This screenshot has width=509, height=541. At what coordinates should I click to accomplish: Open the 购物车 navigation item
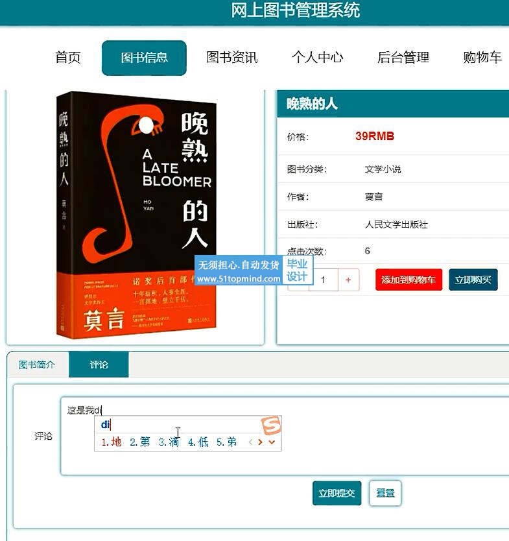(482, 58)
